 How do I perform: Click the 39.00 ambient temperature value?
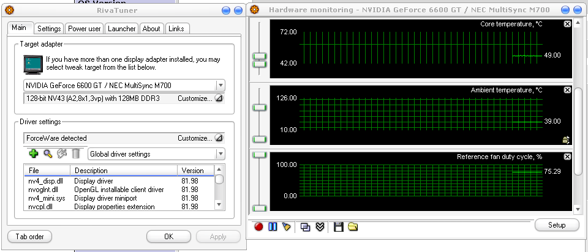pos(552,121)
